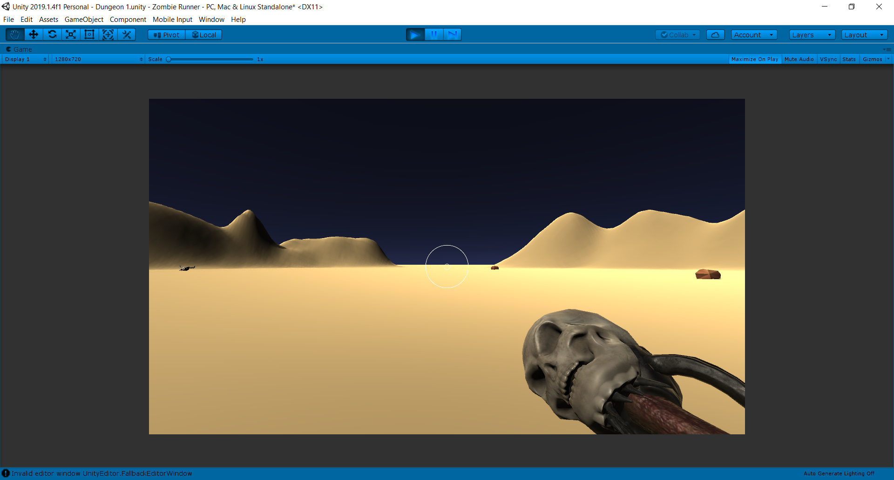
Task: Toggle Local handle rotation
Action: pyautogui.click(x=203, y=35)
